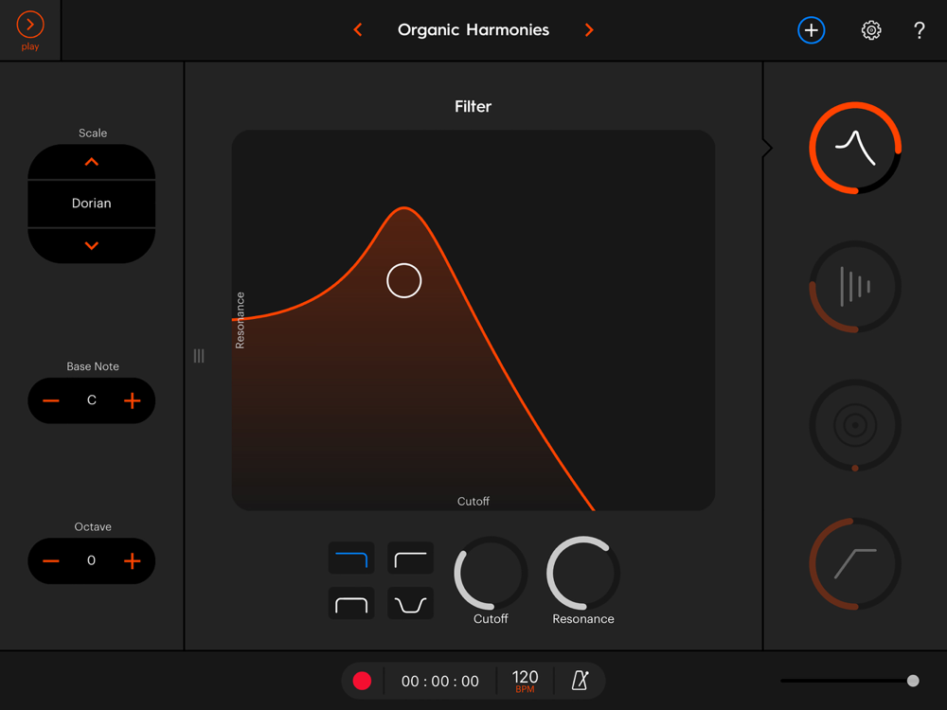Click the Resonance knob
Image resolution: width=947 pixels, height=710 pixels.
click(583, 573)
